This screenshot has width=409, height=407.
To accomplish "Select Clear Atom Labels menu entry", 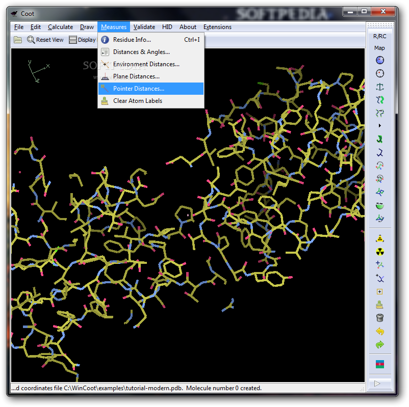I will (x=151, y=101).
